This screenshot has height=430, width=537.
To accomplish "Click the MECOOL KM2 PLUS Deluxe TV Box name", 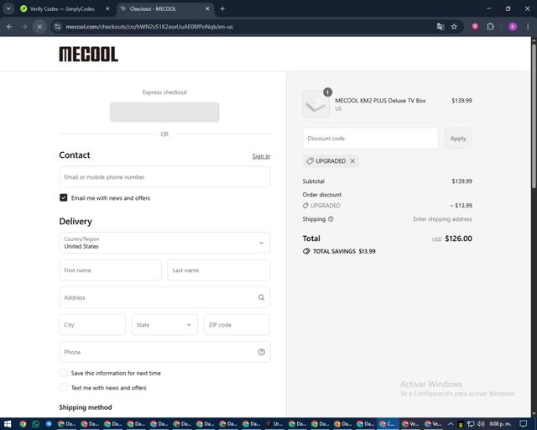I will point(380,101).
